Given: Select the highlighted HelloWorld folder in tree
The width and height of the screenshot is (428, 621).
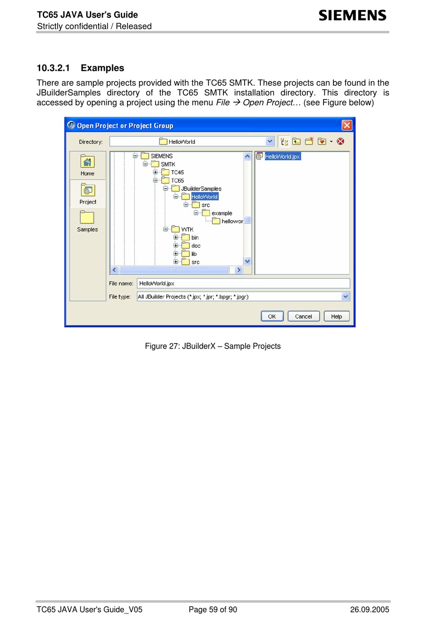Looking at the screenshot, I should pos(200,197).
